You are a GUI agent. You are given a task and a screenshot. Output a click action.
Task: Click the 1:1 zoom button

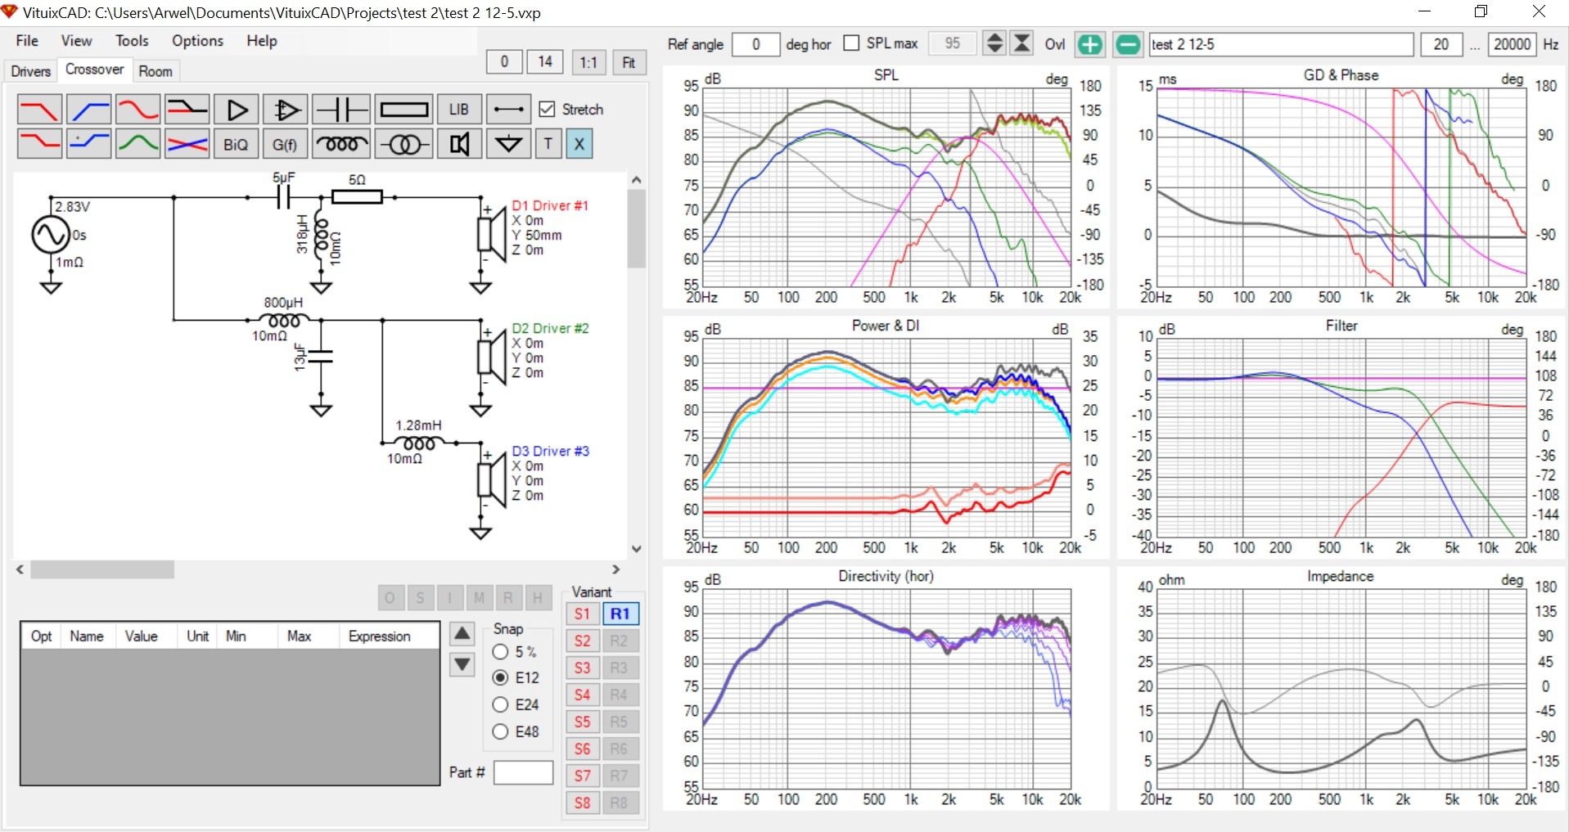coord(588,62)
